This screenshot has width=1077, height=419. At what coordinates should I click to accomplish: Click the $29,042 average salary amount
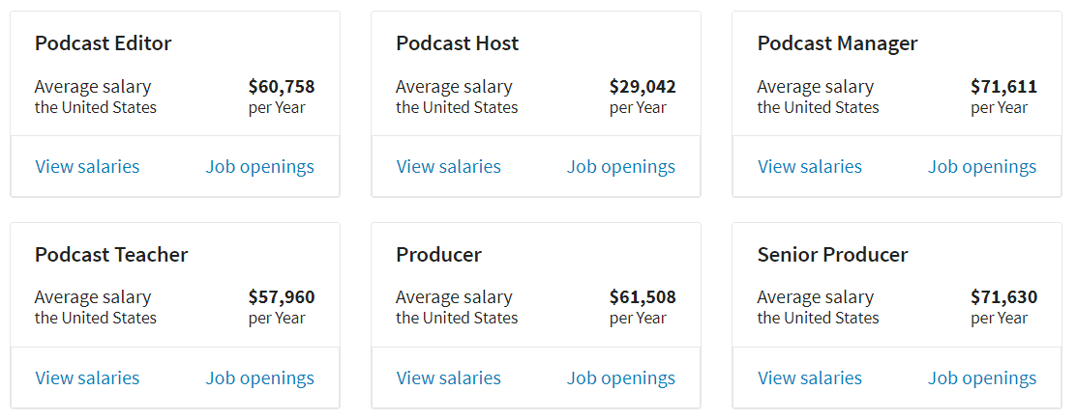(x=643, y=86)
